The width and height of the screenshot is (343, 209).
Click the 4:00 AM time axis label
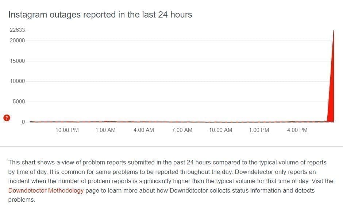144,130
